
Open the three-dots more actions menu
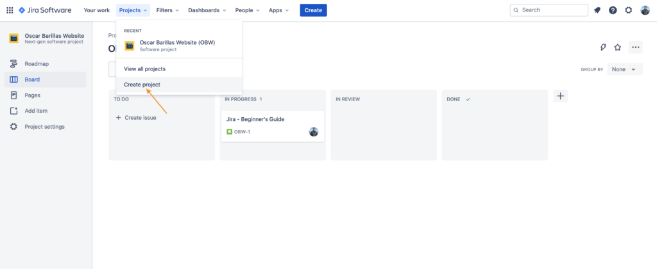point(636,47)
